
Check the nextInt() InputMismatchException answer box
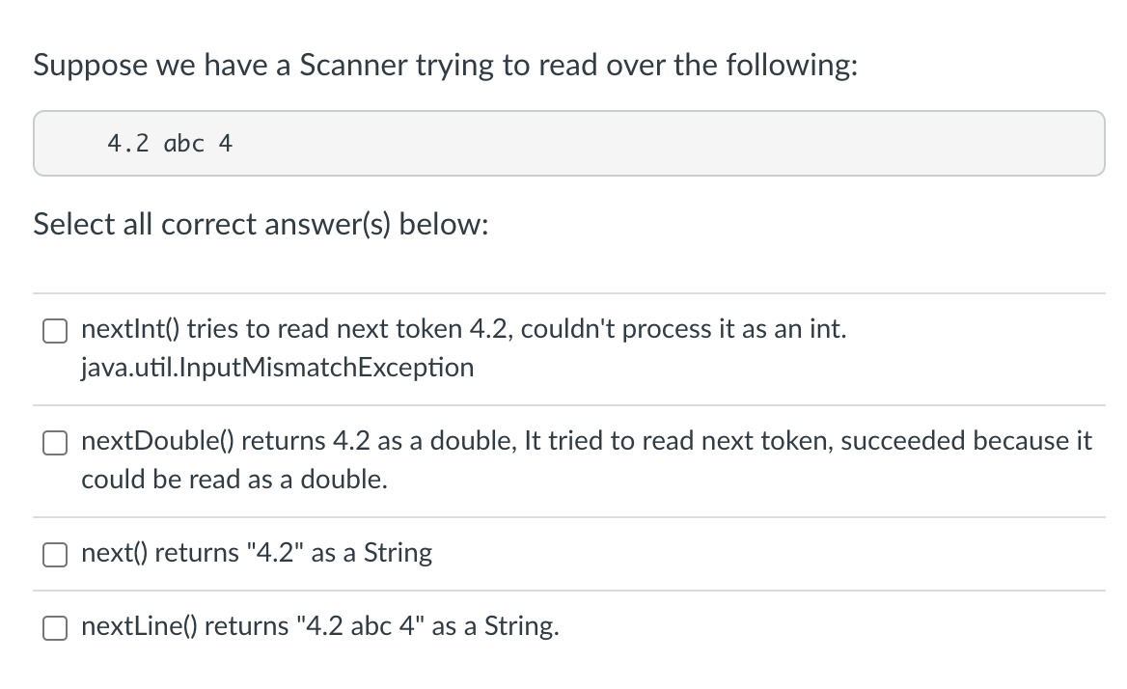pos(55,331)
